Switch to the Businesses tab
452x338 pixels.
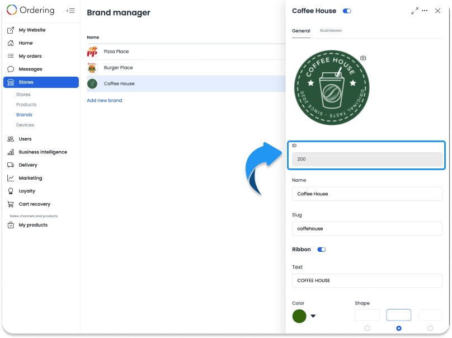click(331, 31)
